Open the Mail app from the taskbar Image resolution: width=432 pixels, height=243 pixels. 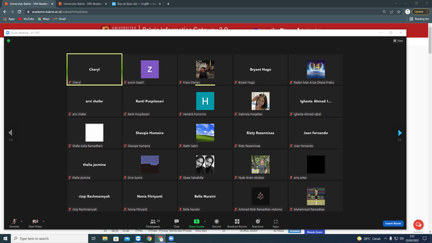tap(127, 238)
